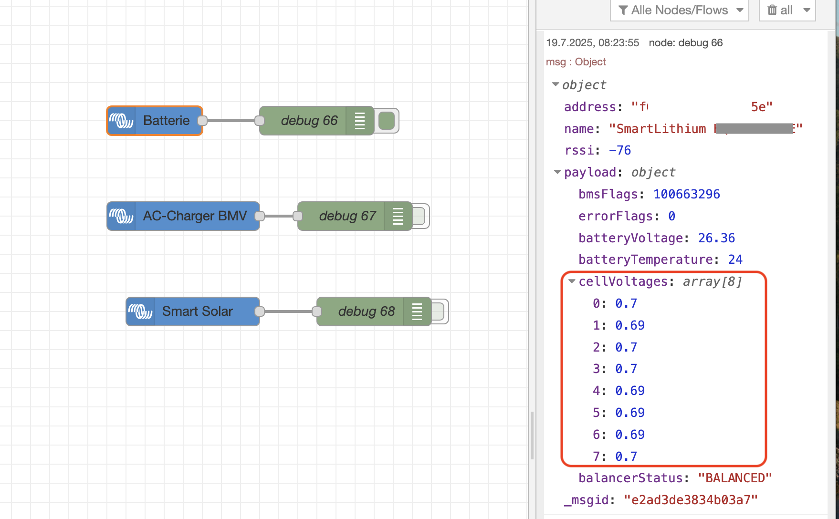The image size is (839, 519).
Task: Click cell voltage entry 6: 0.69
Action: point(619,435)
